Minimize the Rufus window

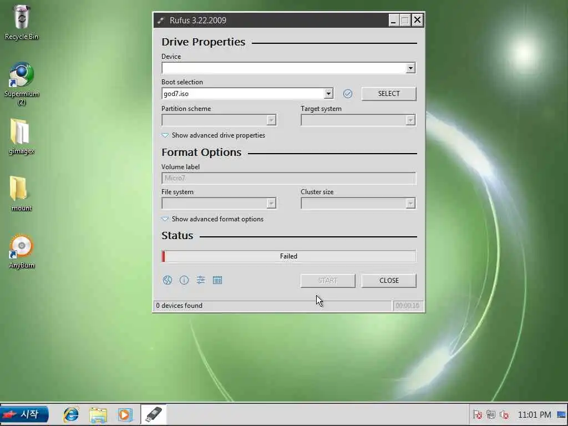click(393, 21)
